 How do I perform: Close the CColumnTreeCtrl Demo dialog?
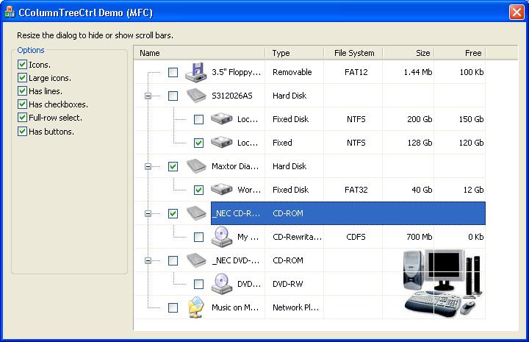coord(516,12)
